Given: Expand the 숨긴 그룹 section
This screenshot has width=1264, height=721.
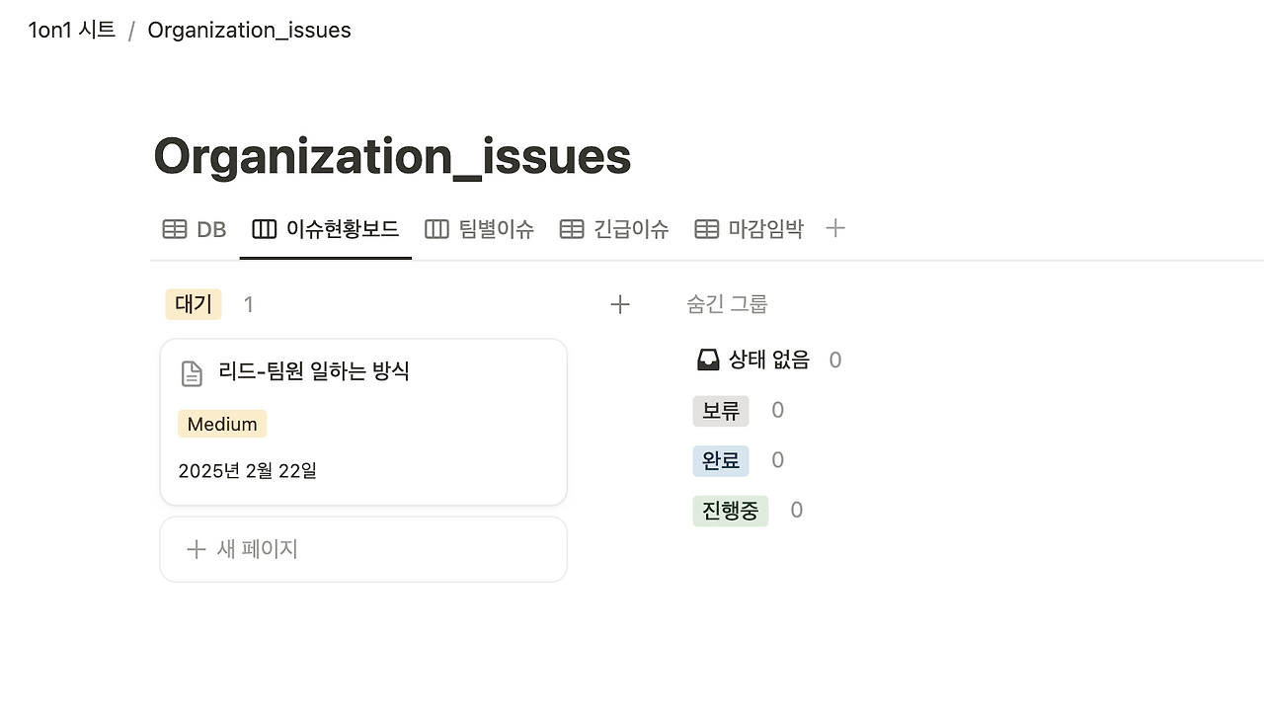Looking at the screenshot, I should click(x=727, y=303).
